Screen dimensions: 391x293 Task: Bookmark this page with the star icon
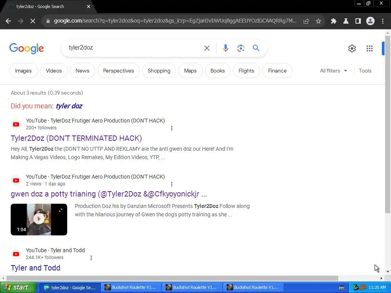tap(318, 21)
